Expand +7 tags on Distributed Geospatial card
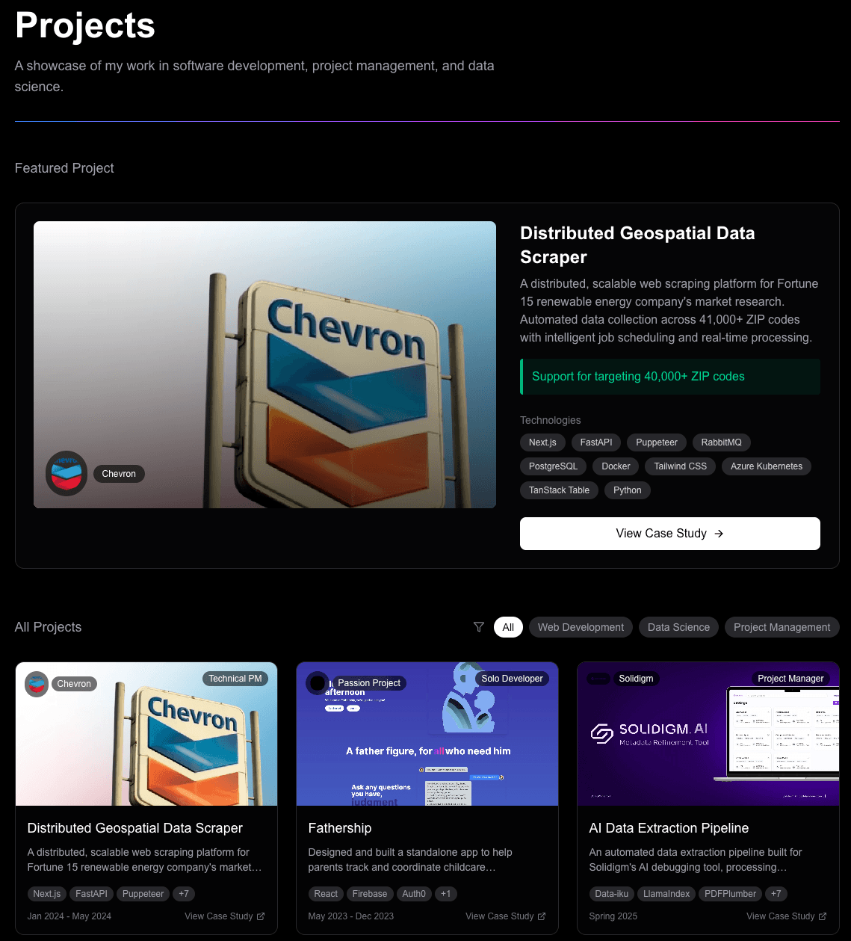The height and width of the screenshot is (941, 851). pyautogui.click(x=184, y=894)
